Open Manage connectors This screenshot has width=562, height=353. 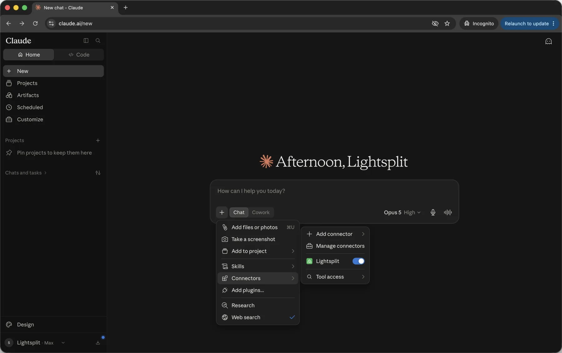click(335, 246)
